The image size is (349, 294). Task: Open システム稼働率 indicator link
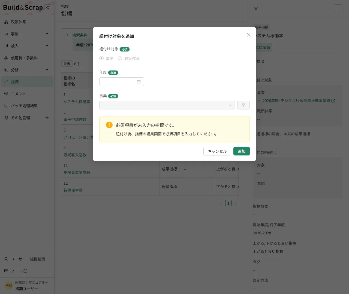click(77, 102)
